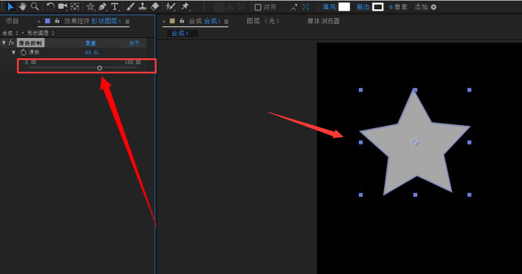The width and height of the screenshot is (522, 274).
Task: Toggle the 滑块 stopwatch keyframe icon
Action: click(x=23, y=52)
